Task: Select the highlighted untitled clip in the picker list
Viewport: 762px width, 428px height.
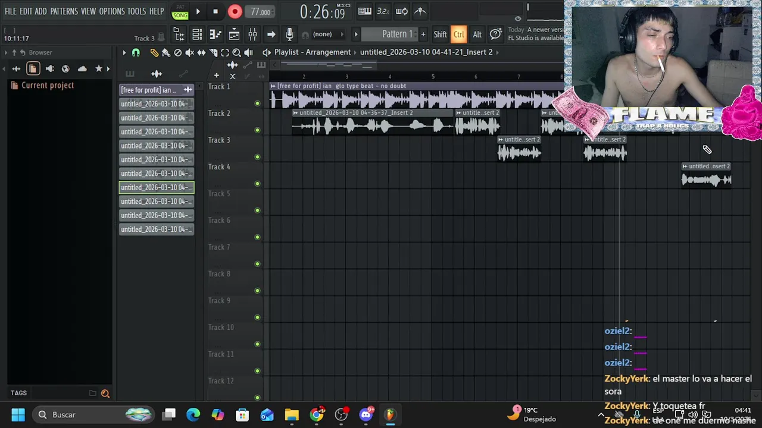Action: tap(157, 187)
